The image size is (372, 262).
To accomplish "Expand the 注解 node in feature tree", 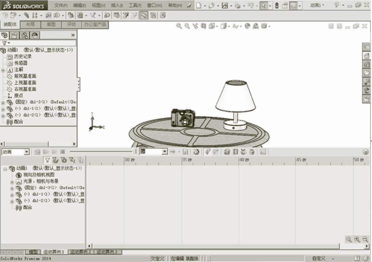I will click(3, 70).
